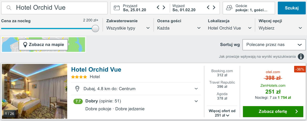Open the Sortuj wg Polecane przez nas combo box
Screen dimensions: 307x121
(274, 45)
